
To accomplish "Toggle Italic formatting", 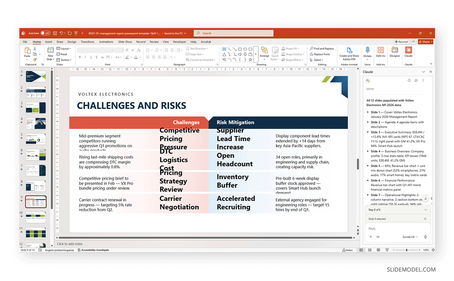I will 86,57.
